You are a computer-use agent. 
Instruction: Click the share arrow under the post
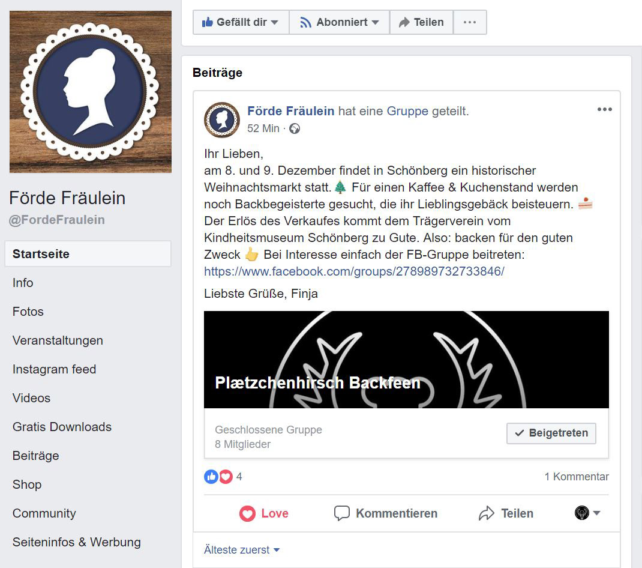487,513
